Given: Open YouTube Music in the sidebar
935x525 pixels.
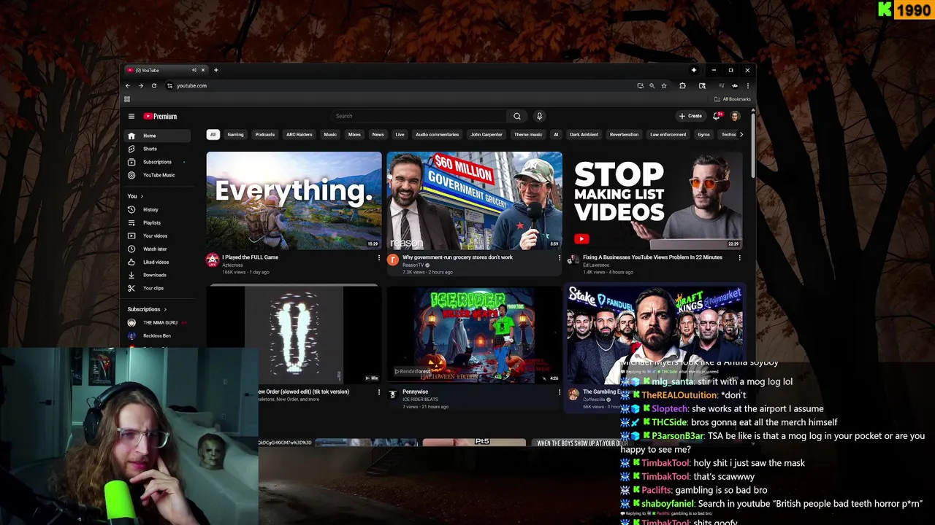Looking at the screenshot, I should [156, 175].
